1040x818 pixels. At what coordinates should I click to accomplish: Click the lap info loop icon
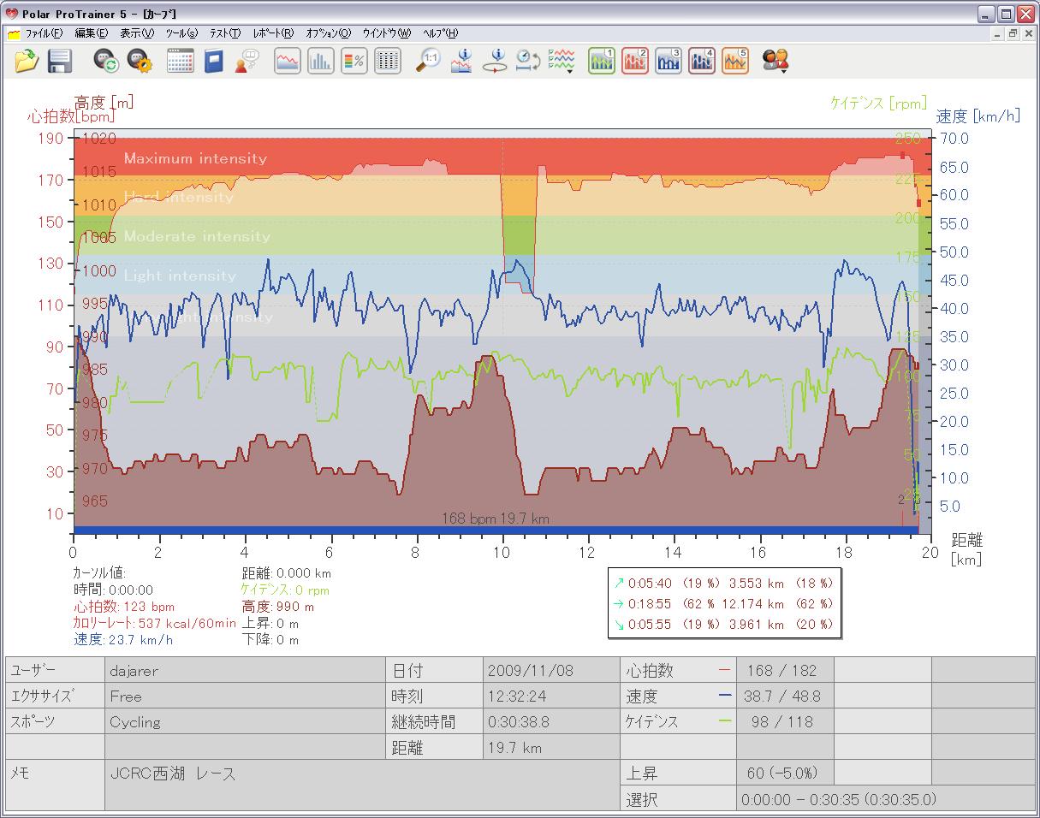[495, 61]
